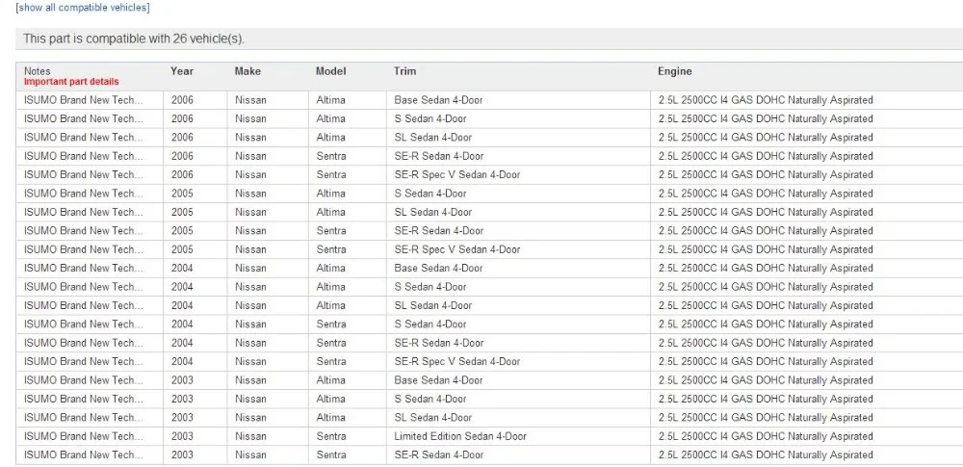Click the Notes column header

pyautogui.click(x=38, y=71)
